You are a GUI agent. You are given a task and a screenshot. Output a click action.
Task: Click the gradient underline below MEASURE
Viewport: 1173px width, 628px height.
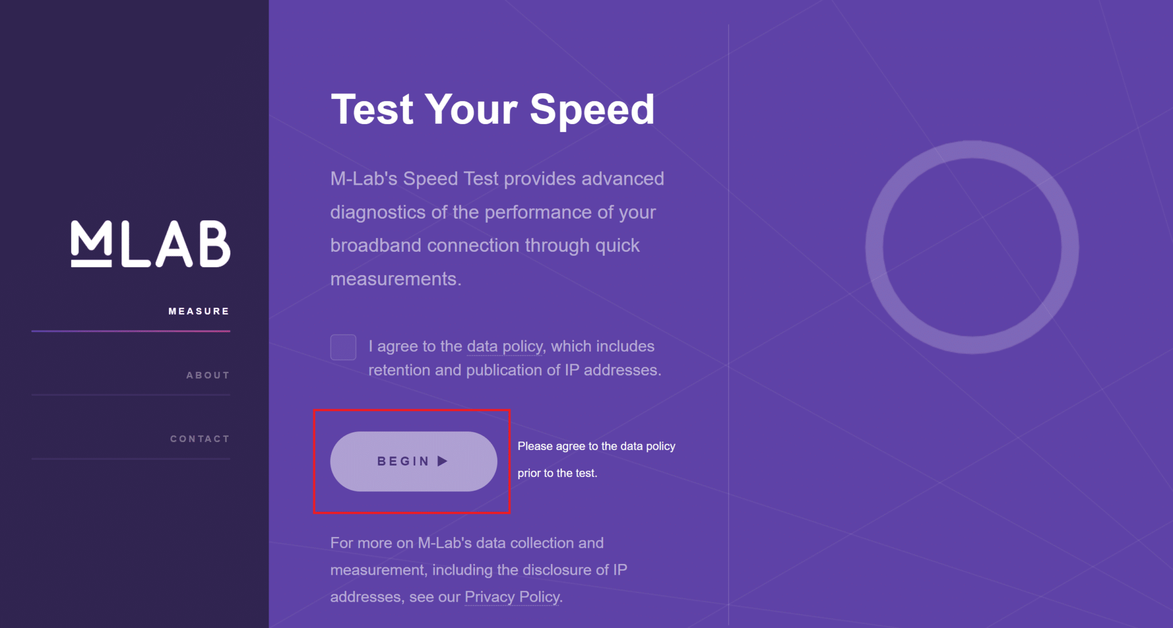click(x=131, y=332)
